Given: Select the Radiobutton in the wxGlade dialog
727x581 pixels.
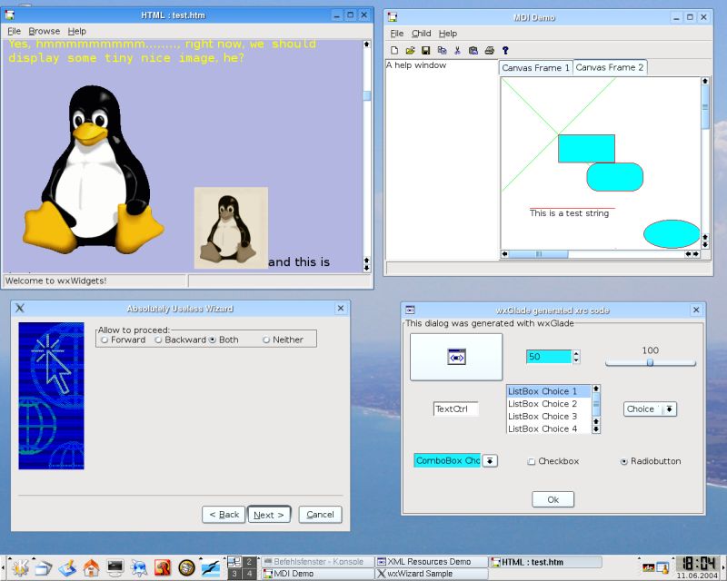Looking at the screenshot, I should 622,461.
